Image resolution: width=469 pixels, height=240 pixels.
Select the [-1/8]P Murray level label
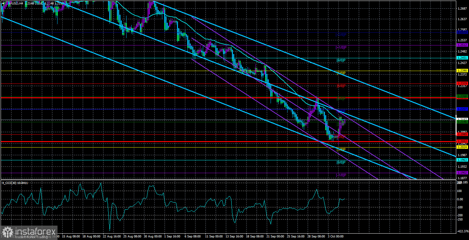click(341, 175)
